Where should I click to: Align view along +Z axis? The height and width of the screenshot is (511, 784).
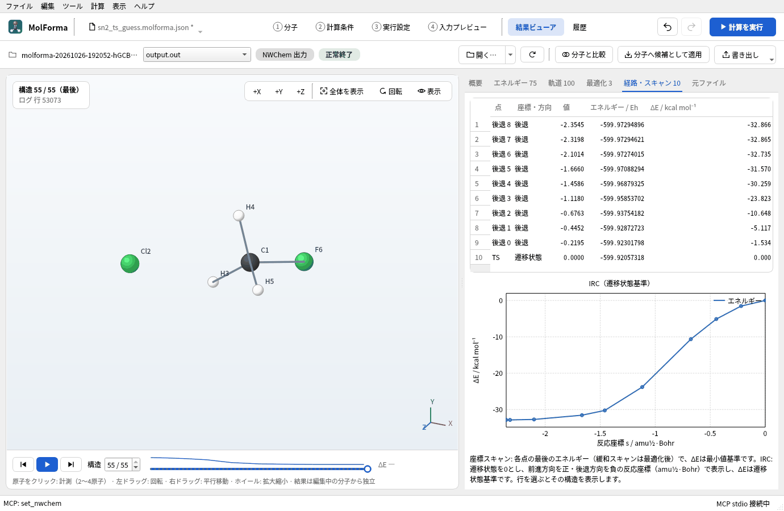[301, 91]
